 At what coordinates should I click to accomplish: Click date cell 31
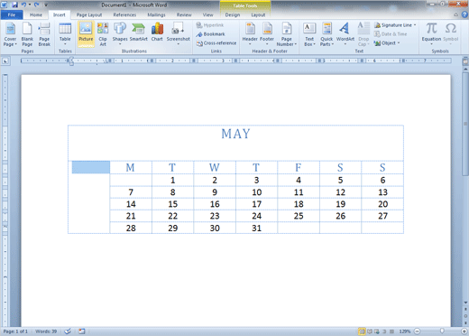256,228
